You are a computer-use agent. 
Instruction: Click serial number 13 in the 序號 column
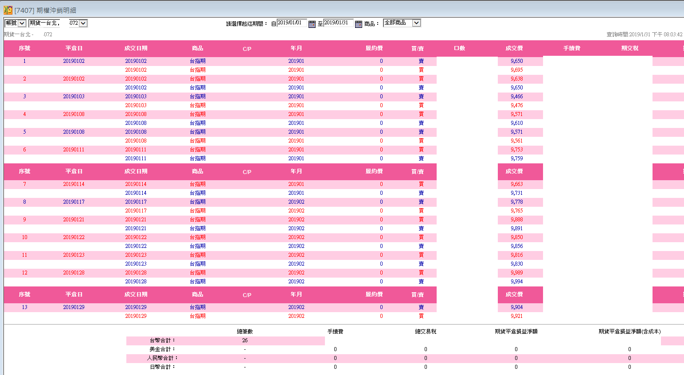pos(24,307)
